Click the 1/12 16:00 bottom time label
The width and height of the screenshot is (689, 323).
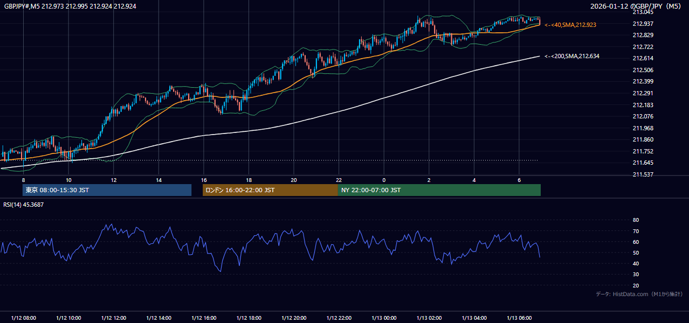204,318
